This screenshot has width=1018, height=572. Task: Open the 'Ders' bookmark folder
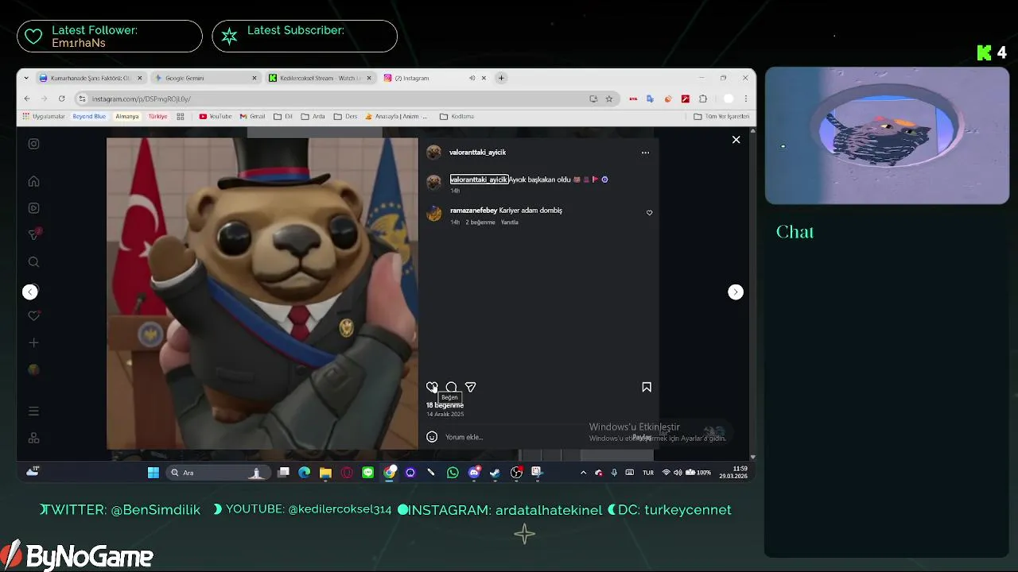pyautogui.click(x=345, y=117)
